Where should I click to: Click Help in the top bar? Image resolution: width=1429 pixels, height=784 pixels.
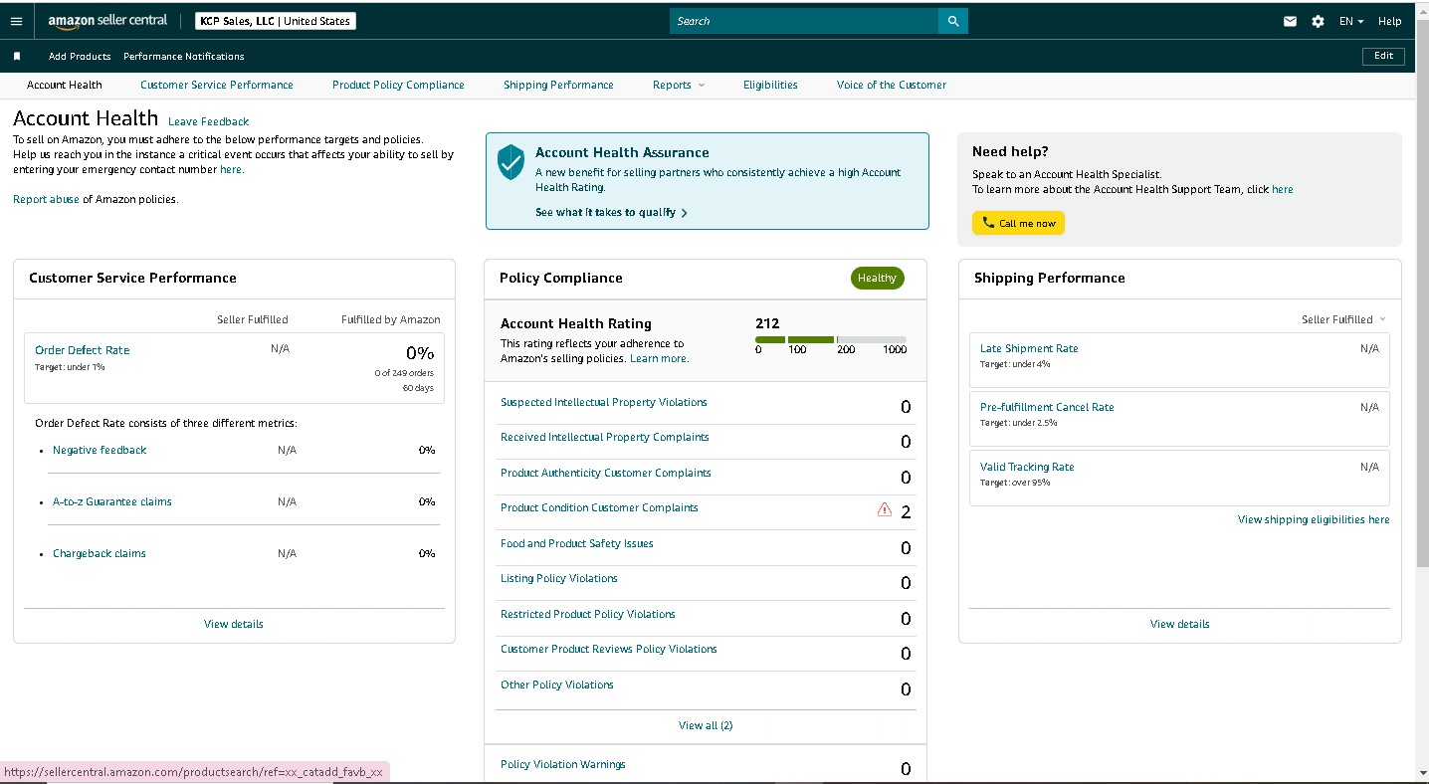pyautogui.click(x=1390, y=21)
